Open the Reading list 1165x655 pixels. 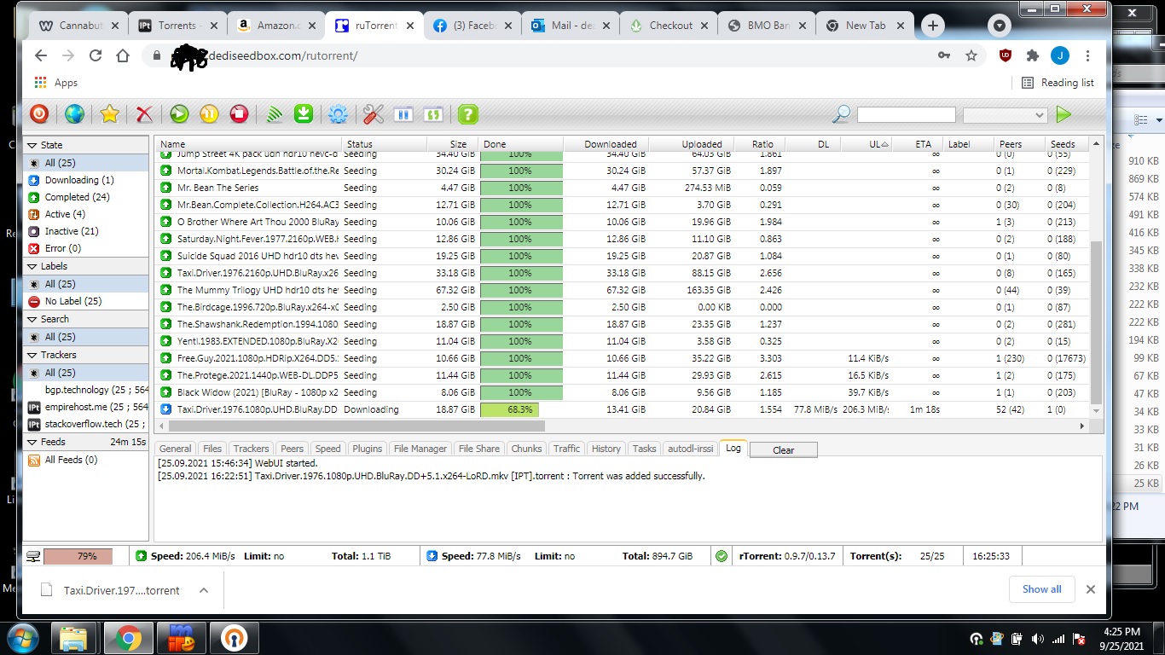pyautogui.click(x=1058, y=83)
